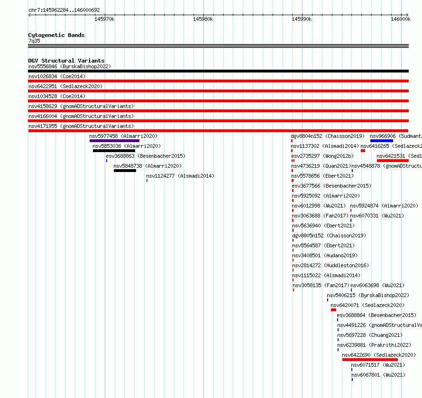Click nsv5636940 (Ebert2021) label
This screenshot has width=422, height=398.
(323, 226)
